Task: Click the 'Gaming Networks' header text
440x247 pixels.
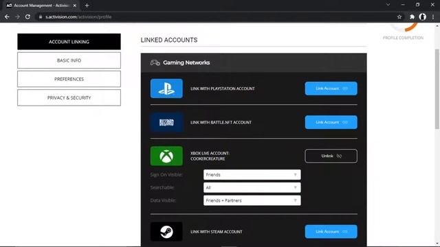Action: (186, 62)
